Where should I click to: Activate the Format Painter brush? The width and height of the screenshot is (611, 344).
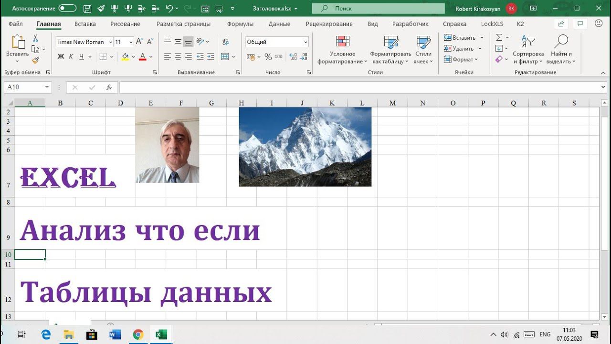[x=35, y=60]
